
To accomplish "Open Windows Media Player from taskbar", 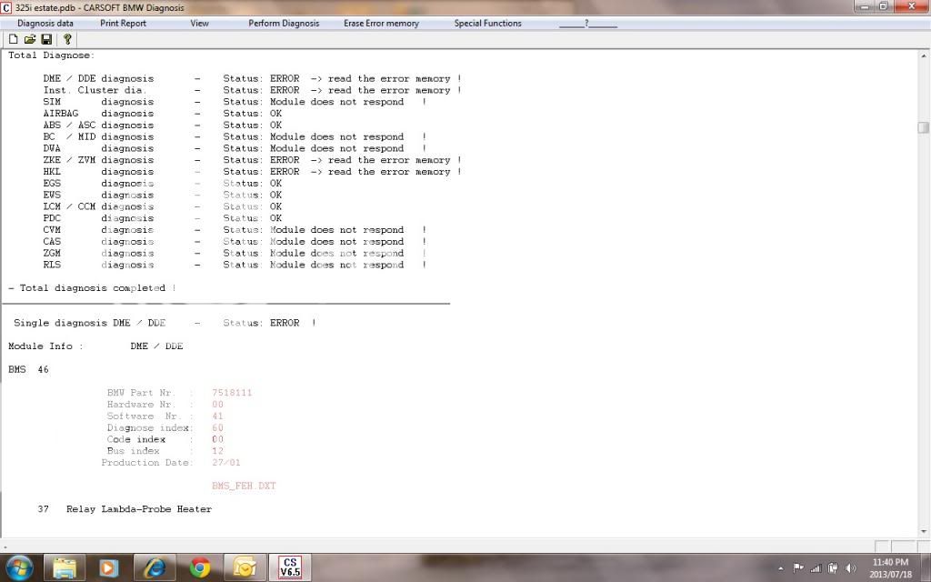I will (109, 567).
